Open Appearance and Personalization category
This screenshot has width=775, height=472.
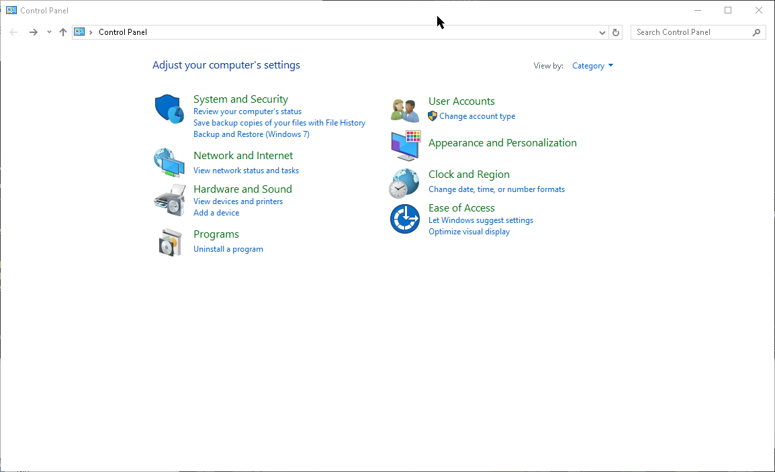coord(502,143)
